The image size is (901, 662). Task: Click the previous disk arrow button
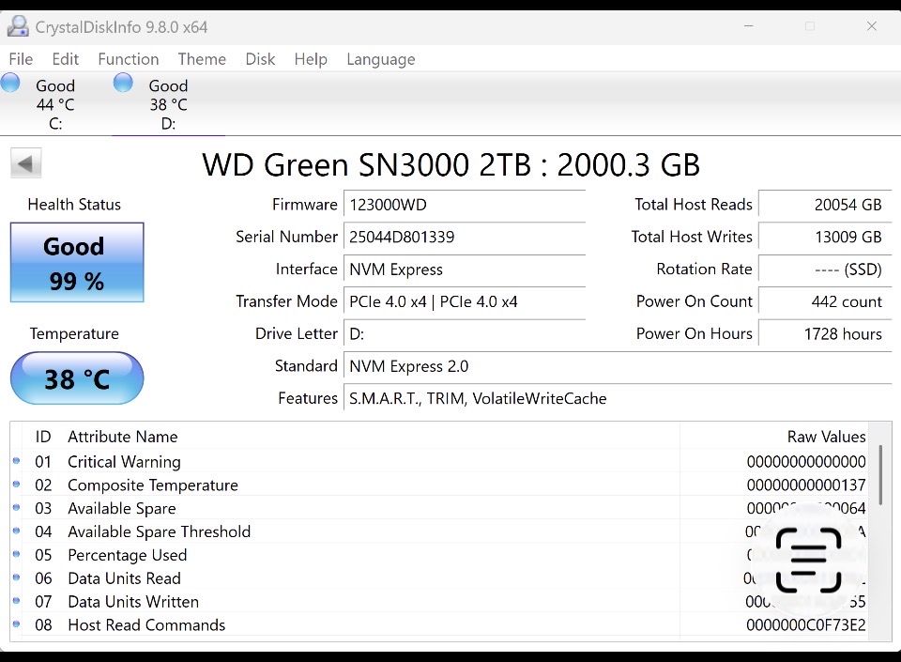(x=25, y=164)
